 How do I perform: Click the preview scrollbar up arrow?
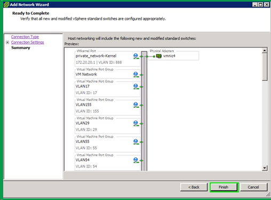pyautogui.click(x=265, y=51)
